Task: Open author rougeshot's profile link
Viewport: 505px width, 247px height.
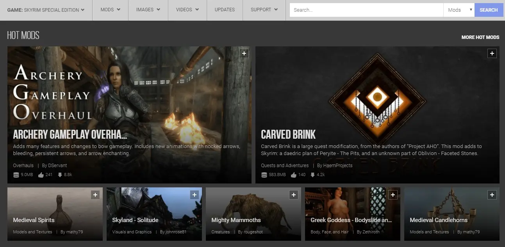Action: 254,232
